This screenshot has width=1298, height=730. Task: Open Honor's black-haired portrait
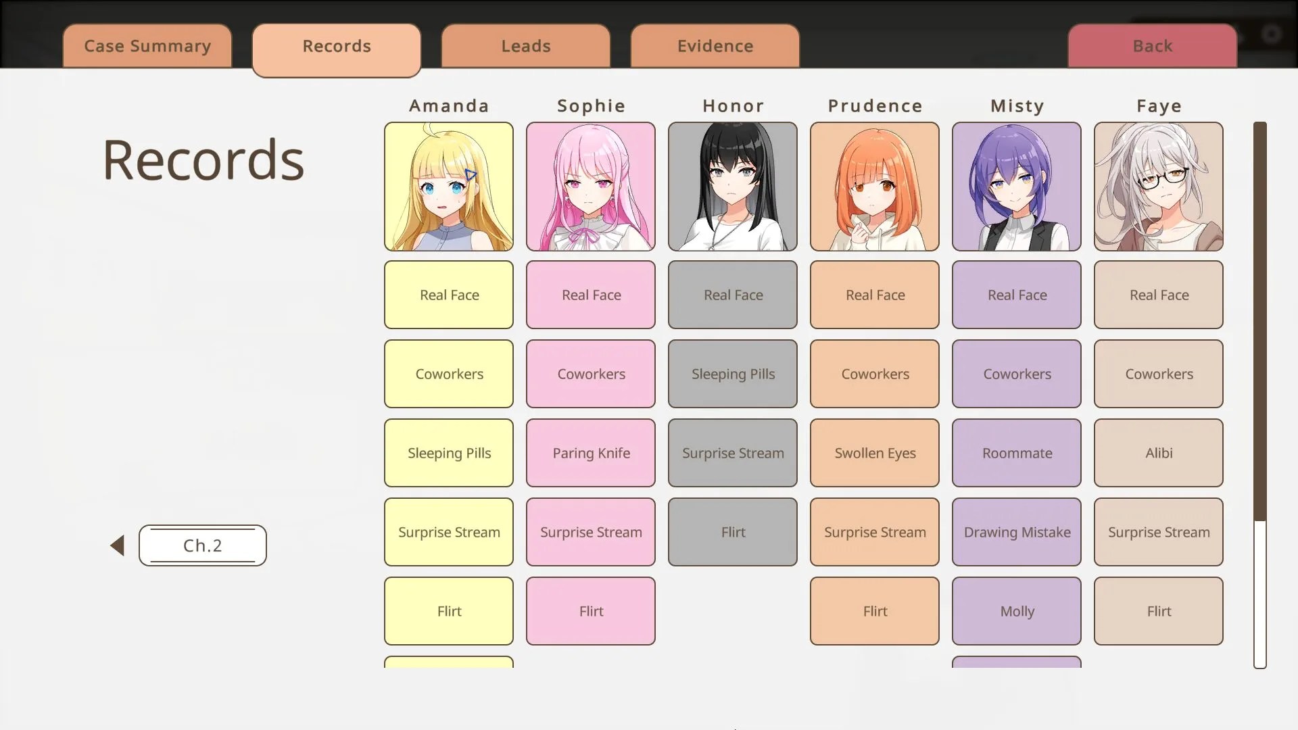(x=733, y=187)
